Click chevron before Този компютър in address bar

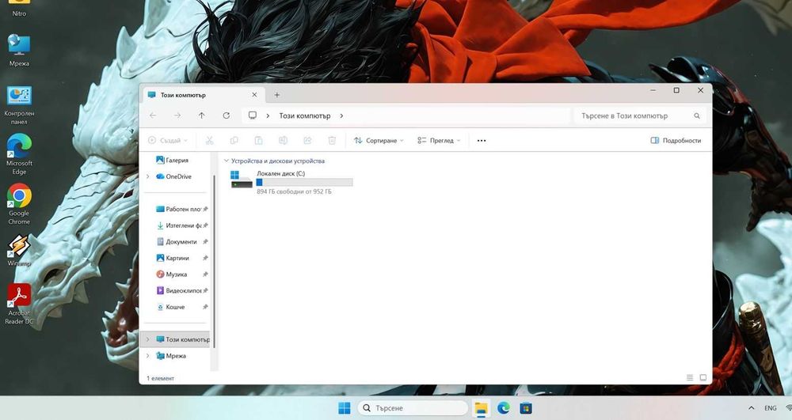(268, 116)
